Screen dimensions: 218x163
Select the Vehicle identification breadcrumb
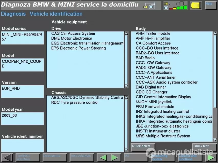56,14
